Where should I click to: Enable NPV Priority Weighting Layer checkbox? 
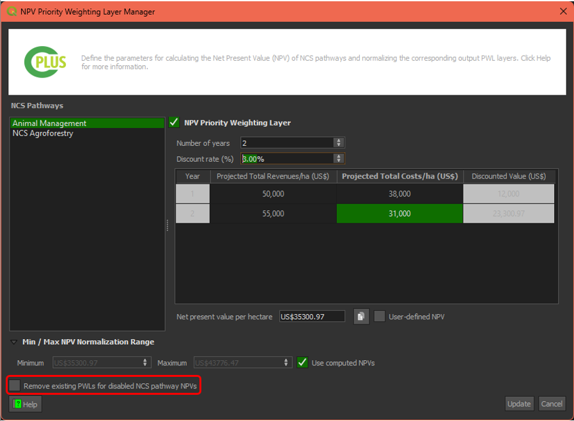click(x=174, y=122)
